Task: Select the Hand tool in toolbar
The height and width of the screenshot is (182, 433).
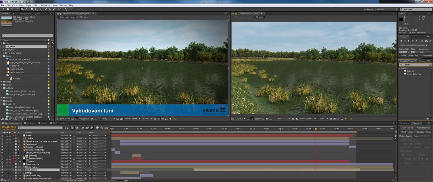Action: [x=8, y=9]
